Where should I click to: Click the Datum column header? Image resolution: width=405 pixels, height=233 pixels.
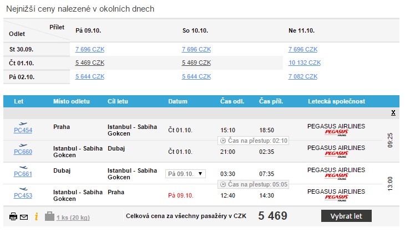pyautogui.click(x=178, y=101)
